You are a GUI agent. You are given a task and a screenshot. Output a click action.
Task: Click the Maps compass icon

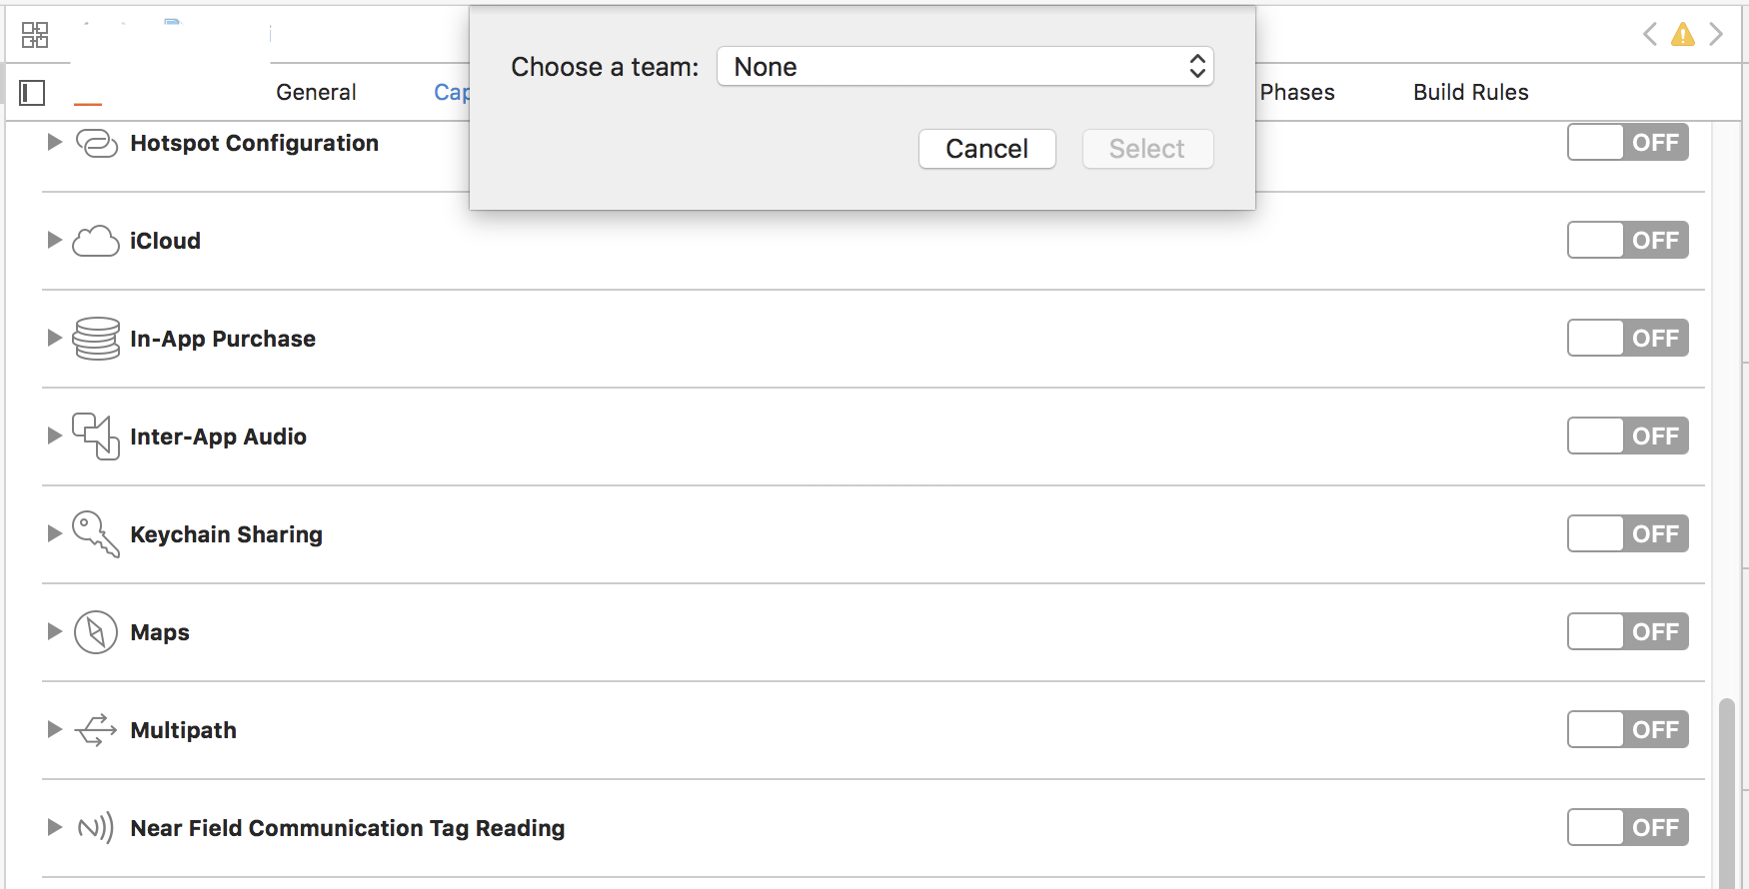click(x=96, y=632)
